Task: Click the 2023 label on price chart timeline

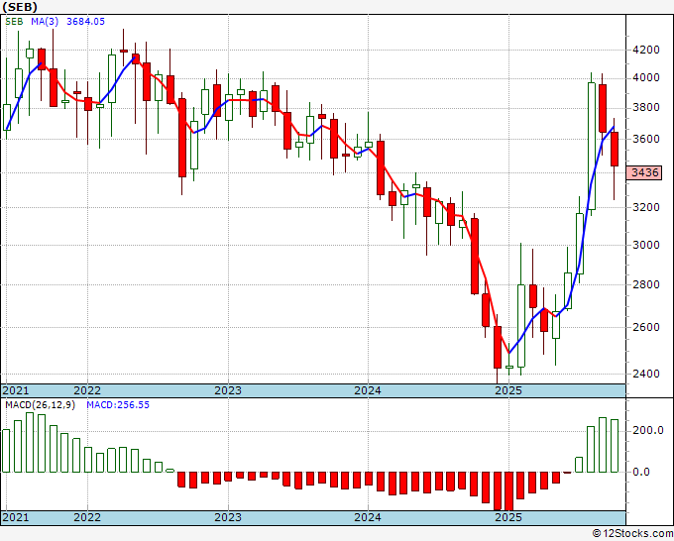Action: 228,390
